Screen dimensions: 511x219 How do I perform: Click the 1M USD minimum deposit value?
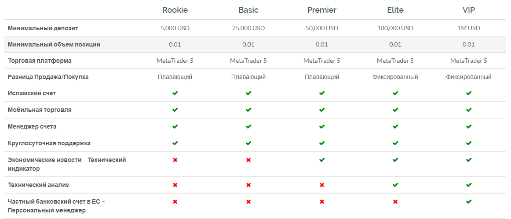coord(469,29)
